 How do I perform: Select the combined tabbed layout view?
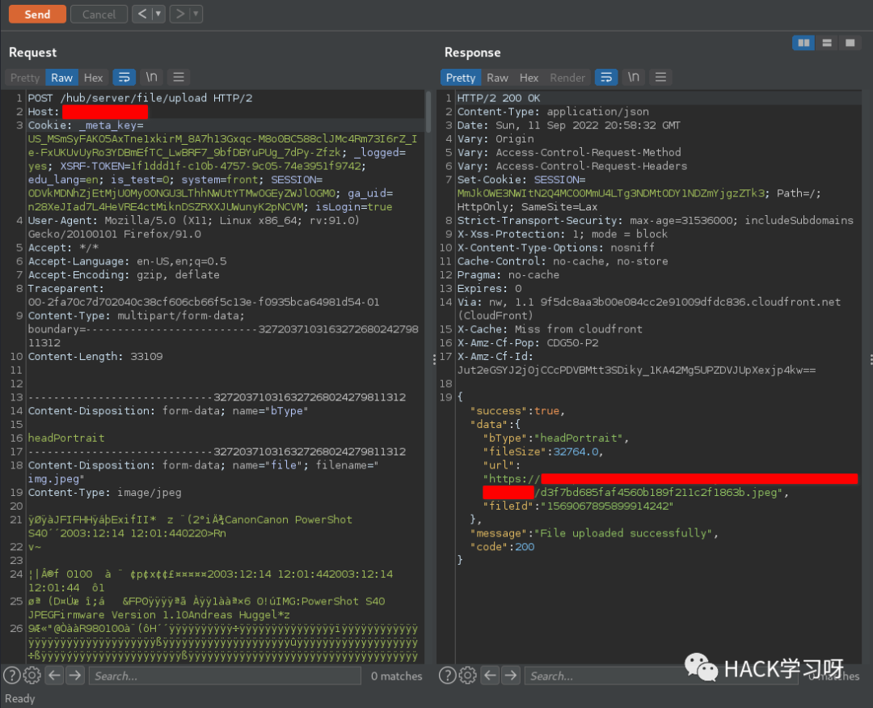pyautogui.click(x=849, y=43)
